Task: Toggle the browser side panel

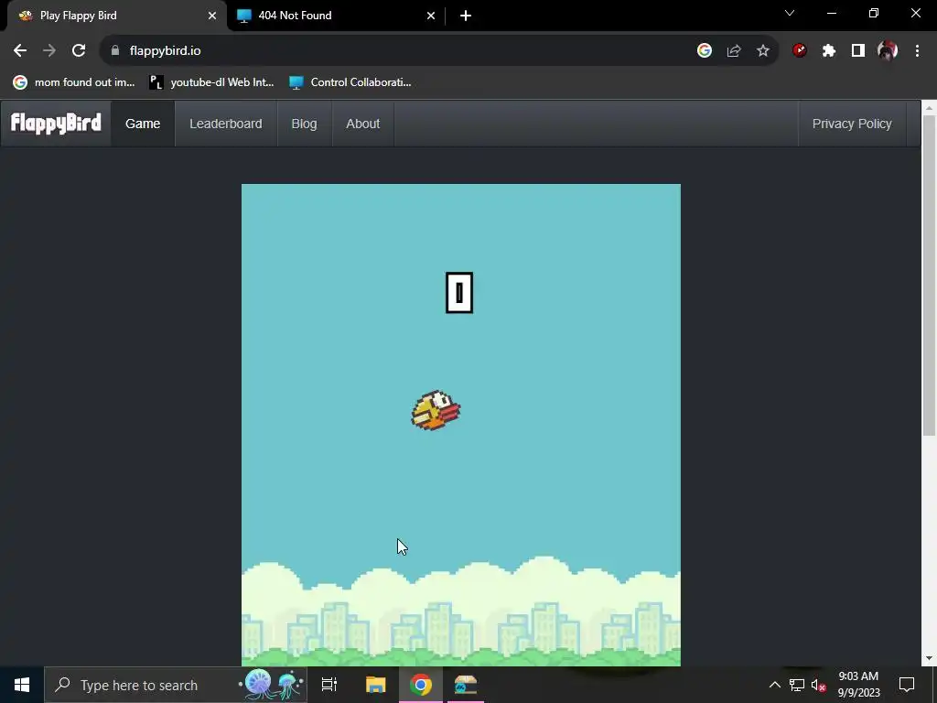Action: 858,51
